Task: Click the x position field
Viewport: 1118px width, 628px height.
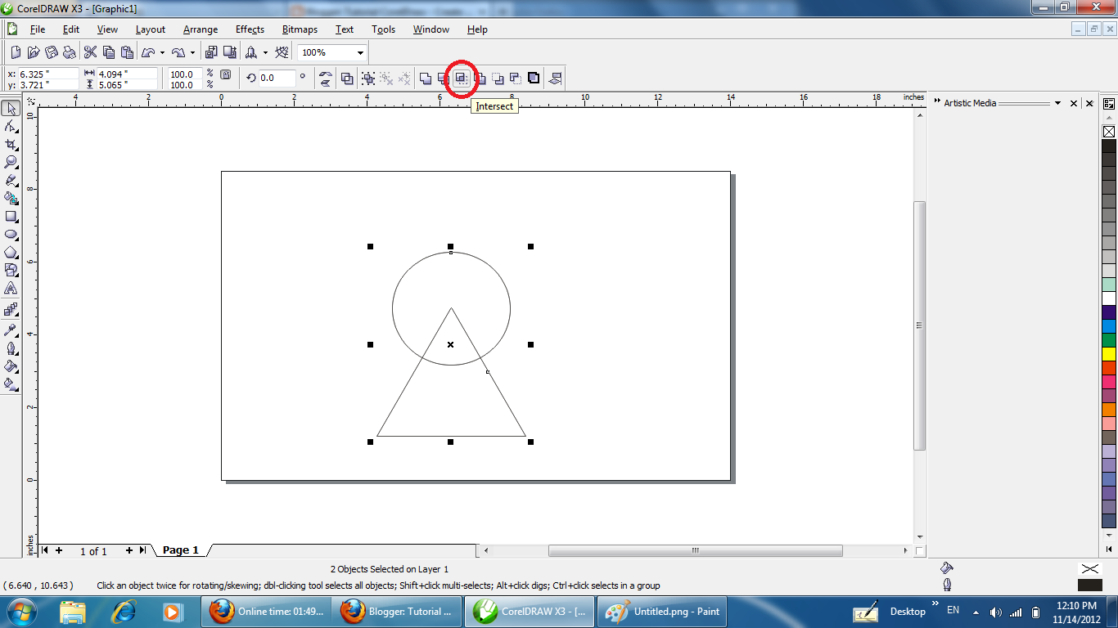Action: click(48, 74)
